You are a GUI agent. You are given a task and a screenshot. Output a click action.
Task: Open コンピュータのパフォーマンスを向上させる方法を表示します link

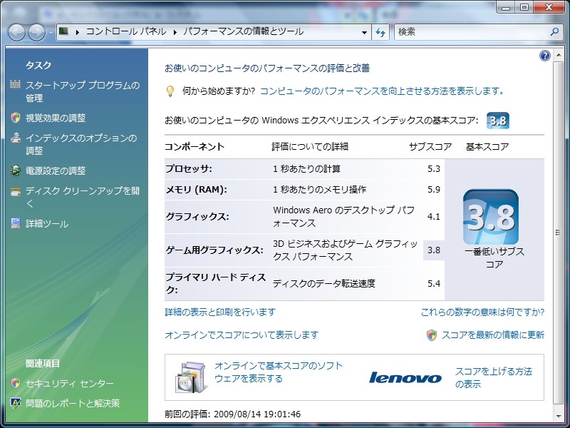pos(382,91)
